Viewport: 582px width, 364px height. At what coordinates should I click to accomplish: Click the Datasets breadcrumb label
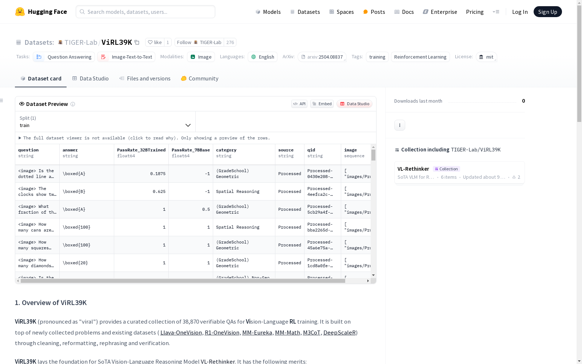pyautogui.click(x=39, y=42)
